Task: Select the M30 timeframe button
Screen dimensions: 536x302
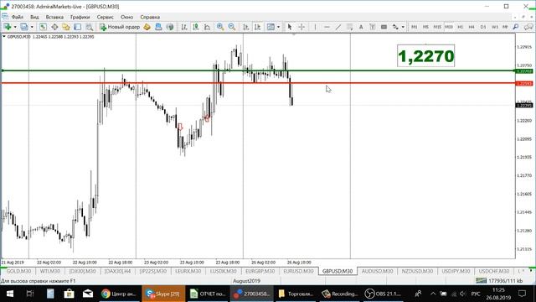Action: pyautogui.click(x=449, y=27)
